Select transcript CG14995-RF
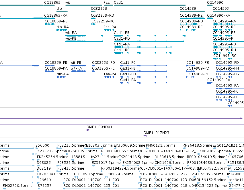The width and height of the screenshot is (244, 190). pyautogui.click(x=229, y=36)
